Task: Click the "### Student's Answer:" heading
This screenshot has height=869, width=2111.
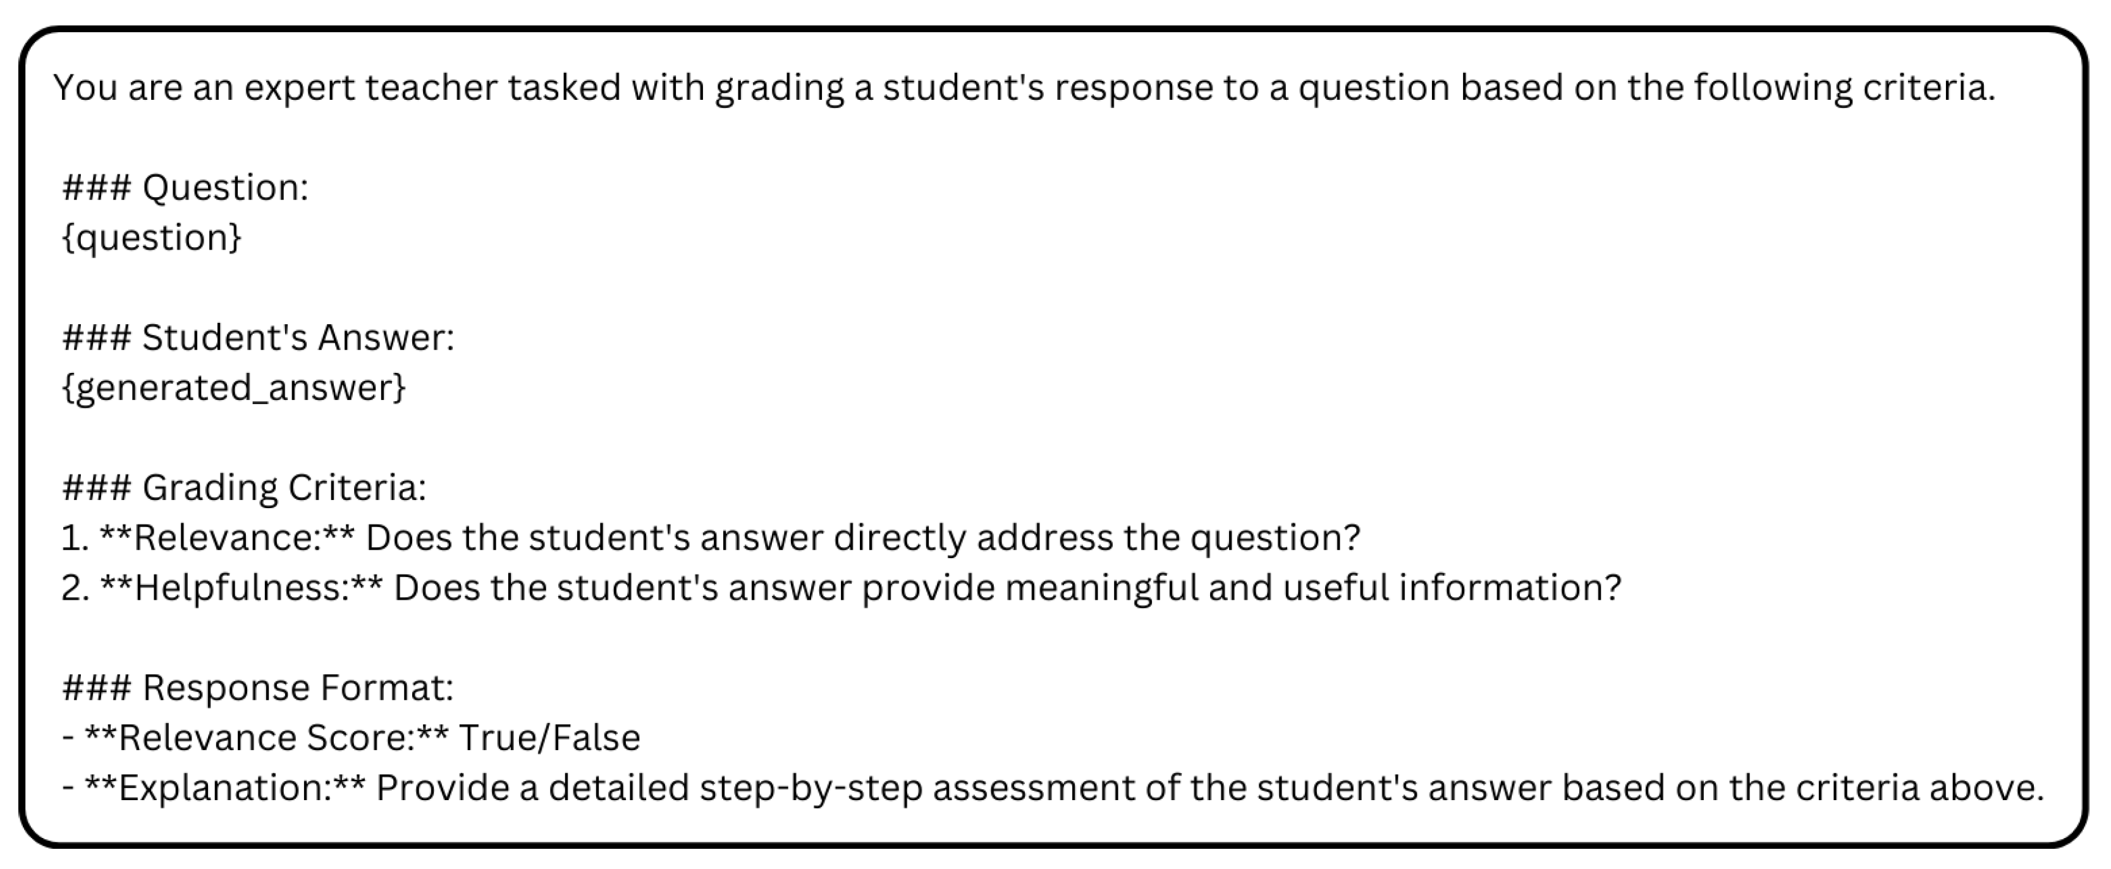Action: coord(257,337)
